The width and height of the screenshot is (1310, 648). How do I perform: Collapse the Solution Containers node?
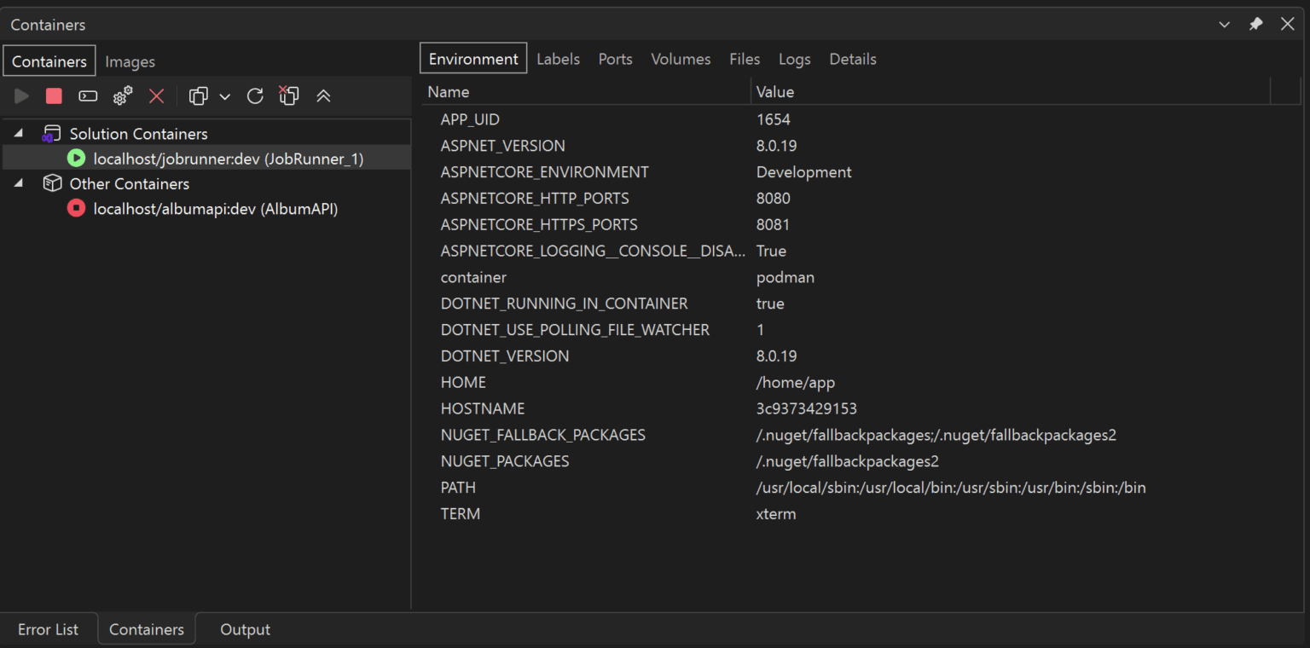[19, 133]
